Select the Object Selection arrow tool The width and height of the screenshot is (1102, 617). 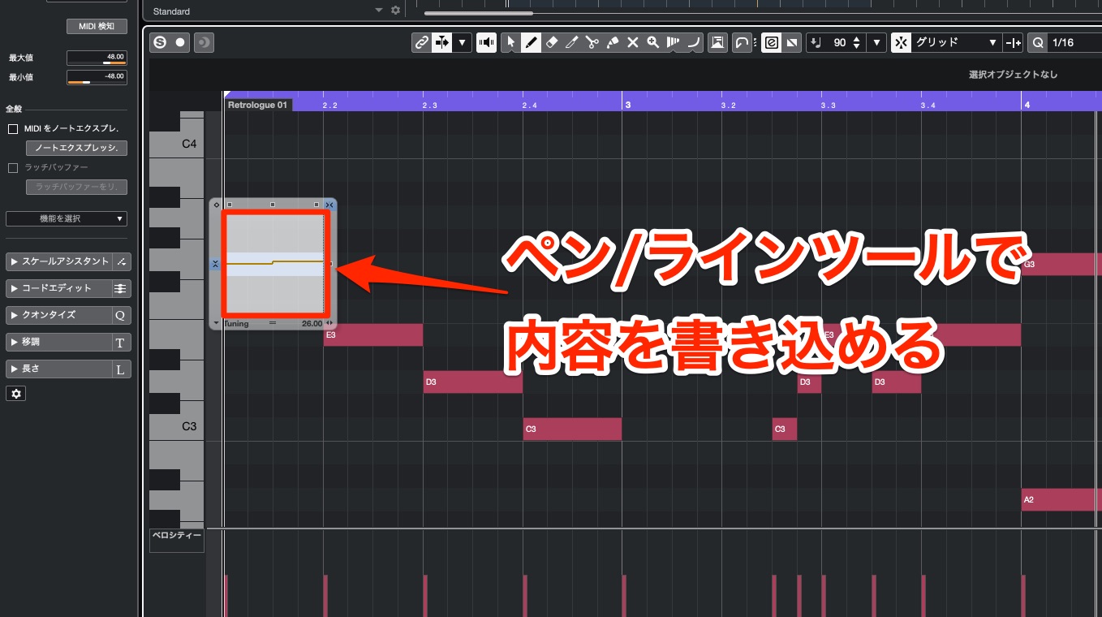click(x=510, y=42)
